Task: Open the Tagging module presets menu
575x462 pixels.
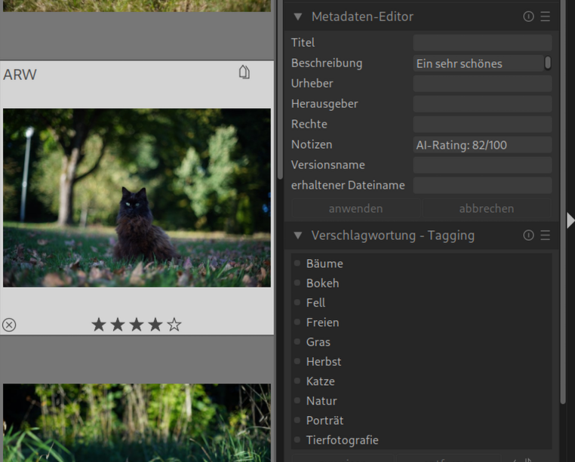Action: 545,236
